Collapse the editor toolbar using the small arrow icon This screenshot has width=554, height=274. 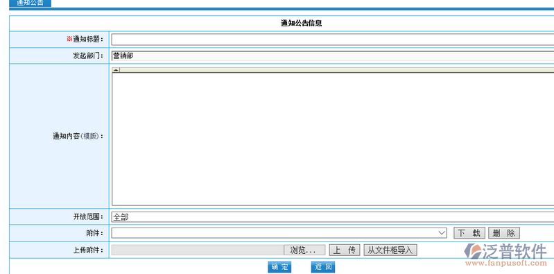pos(116,70)
